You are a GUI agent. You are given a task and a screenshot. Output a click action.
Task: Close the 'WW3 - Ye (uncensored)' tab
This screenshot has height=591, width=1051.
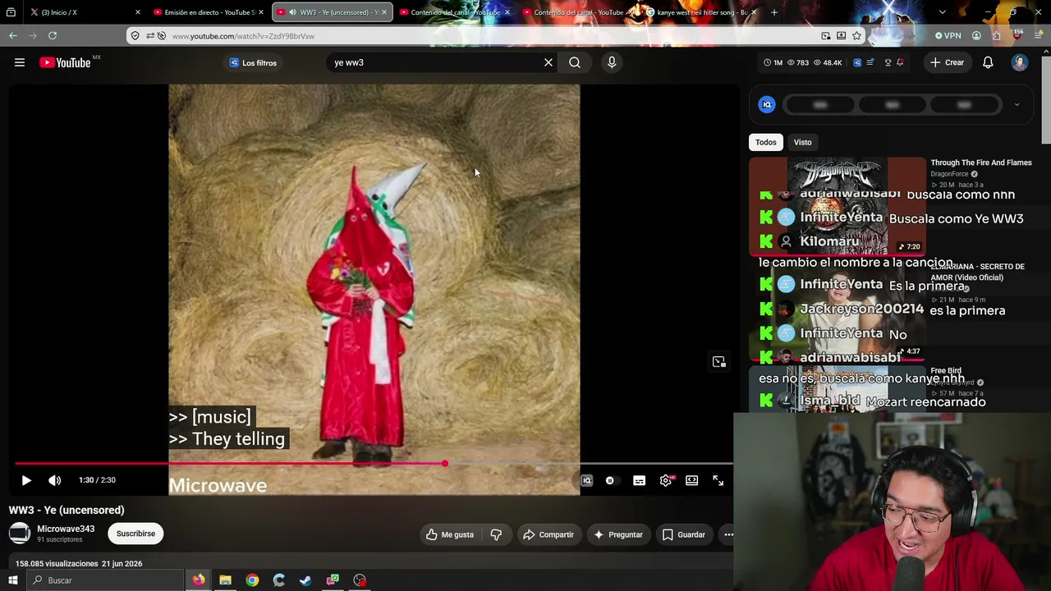click(x=383, y=12)
